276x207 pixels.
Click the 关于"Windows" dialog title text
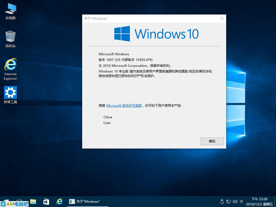[96, 19]
